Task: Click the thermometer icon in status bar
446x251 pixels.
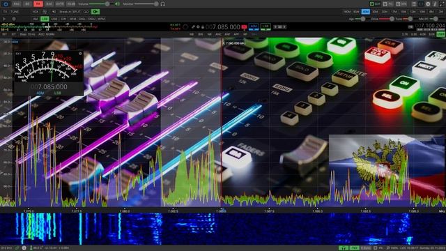Action: point(31,248)
